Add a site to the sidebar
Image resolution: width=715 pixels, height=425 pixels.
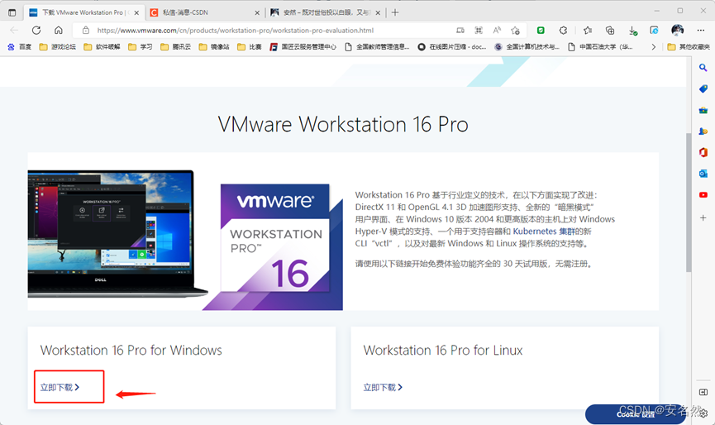pyautogui.click(x=703, y=218)
